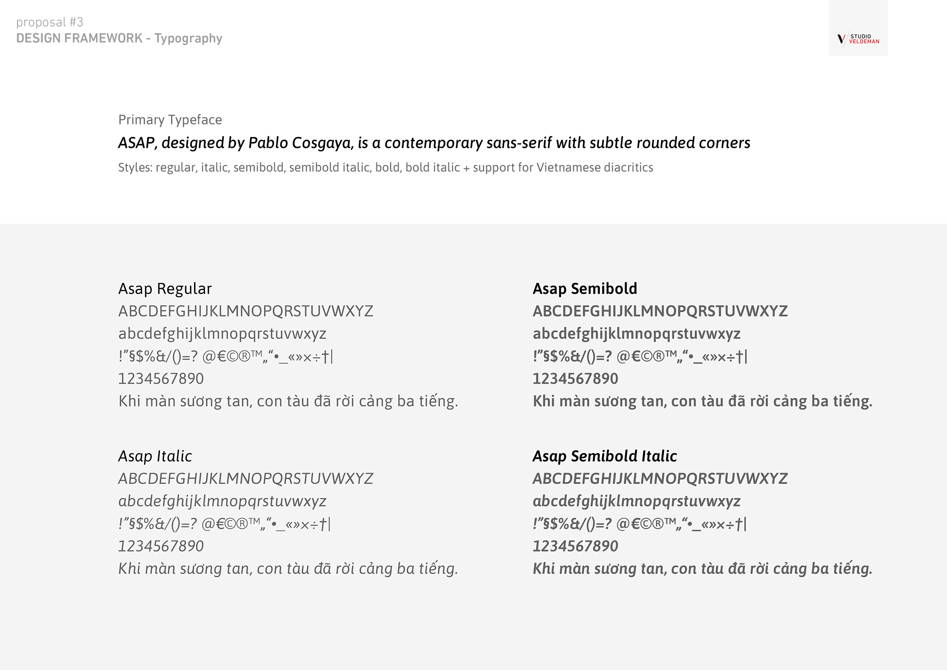This screenshot has width=947, height=670.
Task: Select the 'Asap Semibold' heading
Action: click(585, 289)
